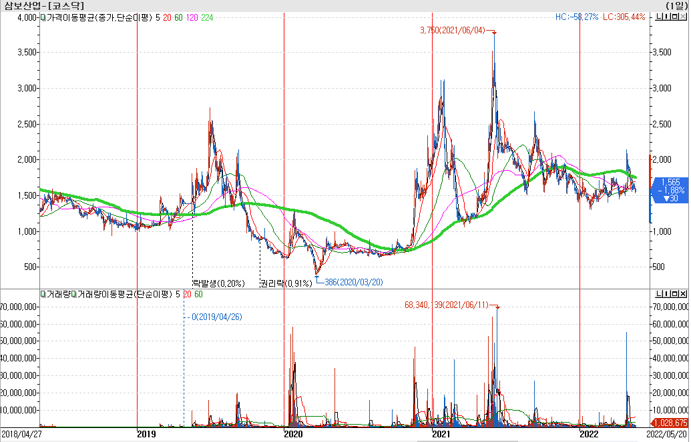Click the 2022 year label on time axis

[589, 435]
